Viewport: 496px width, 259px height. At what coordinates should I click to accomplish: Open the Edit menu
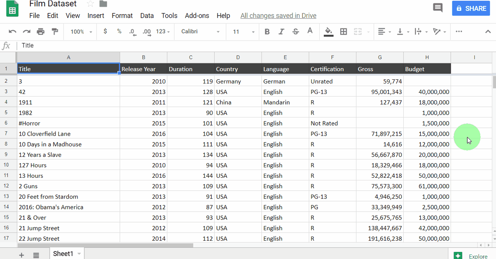[x=53, y=16]
